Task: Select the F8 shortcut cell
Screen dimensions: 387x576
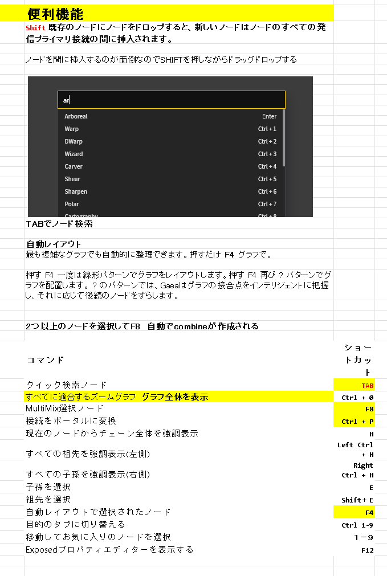Action: pyautogui.click(x=355, y=408)
